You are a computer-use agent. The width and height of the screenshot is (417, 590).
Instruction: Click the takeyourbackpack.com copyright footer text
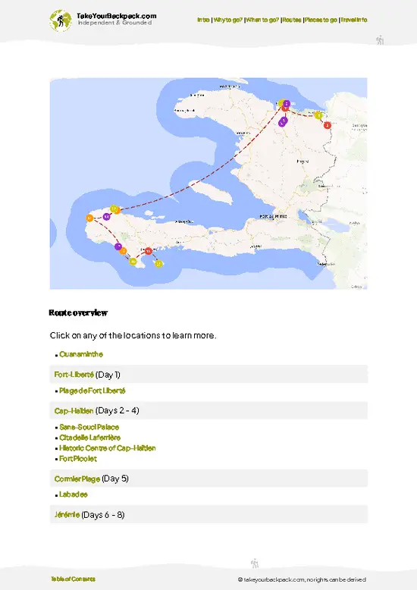coord(302,580)
